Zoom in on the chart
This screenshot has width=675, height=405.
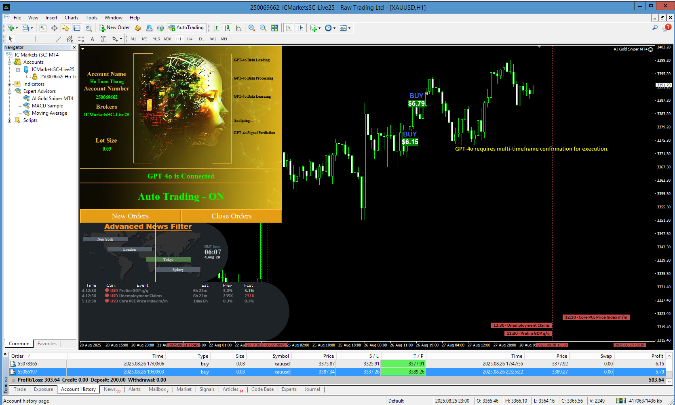[252, 28]
